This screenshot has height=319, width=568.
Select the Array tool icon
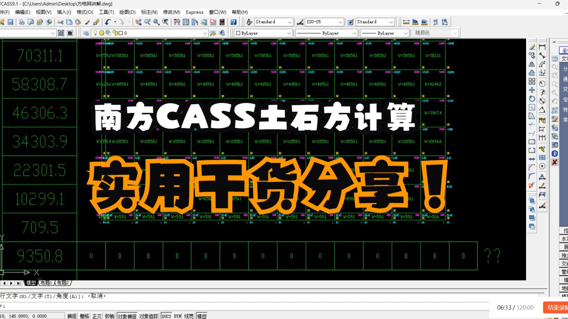point(532,81)
